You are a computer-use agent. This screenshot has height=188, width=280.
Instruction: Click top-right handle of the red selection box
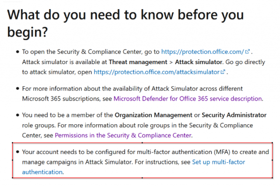pyautogui.click(x=273, y=142)
